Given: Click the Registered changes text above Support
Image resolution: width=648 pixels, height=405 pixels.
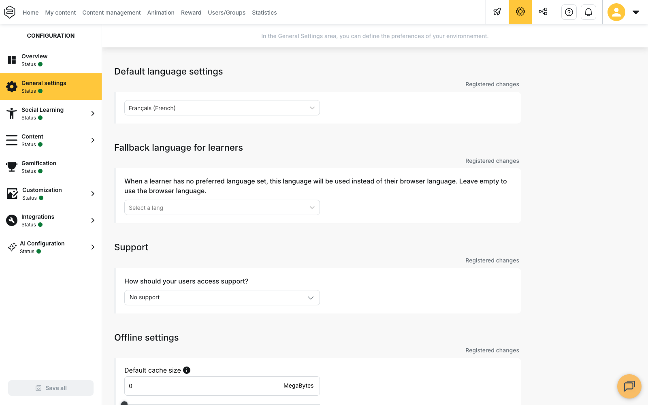Looking at the screenshot, I should point(492,260).
